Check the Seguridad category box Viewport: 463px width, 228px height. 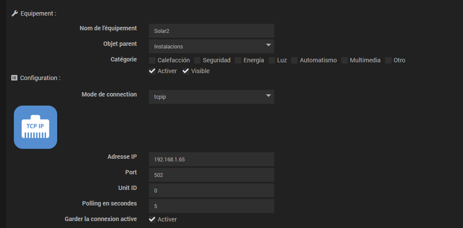(x=197, y=61)
